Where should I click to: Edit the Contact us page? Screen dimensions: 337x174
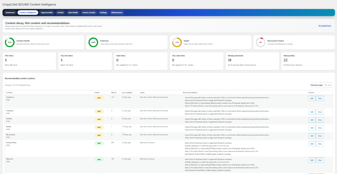coord(312,98)
